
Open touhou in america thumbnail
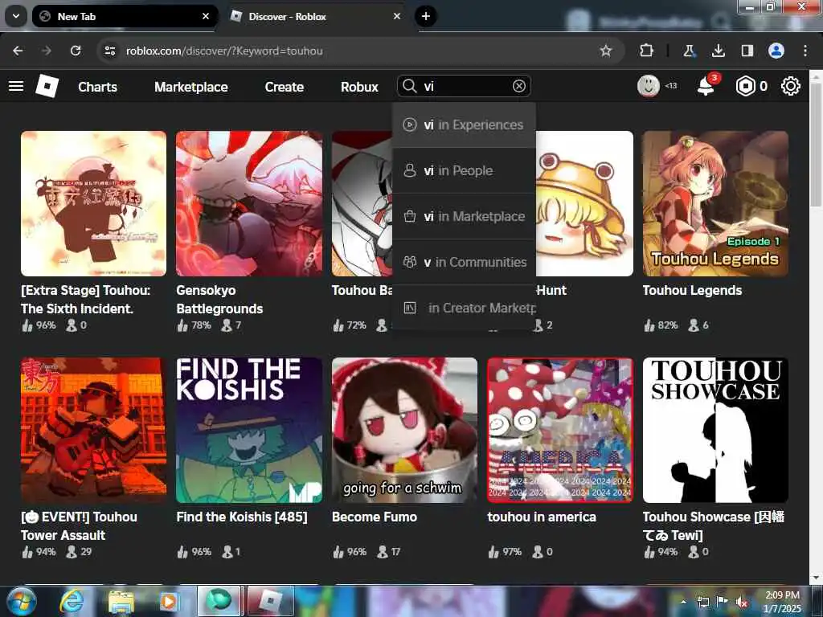[x=560, y=431]
